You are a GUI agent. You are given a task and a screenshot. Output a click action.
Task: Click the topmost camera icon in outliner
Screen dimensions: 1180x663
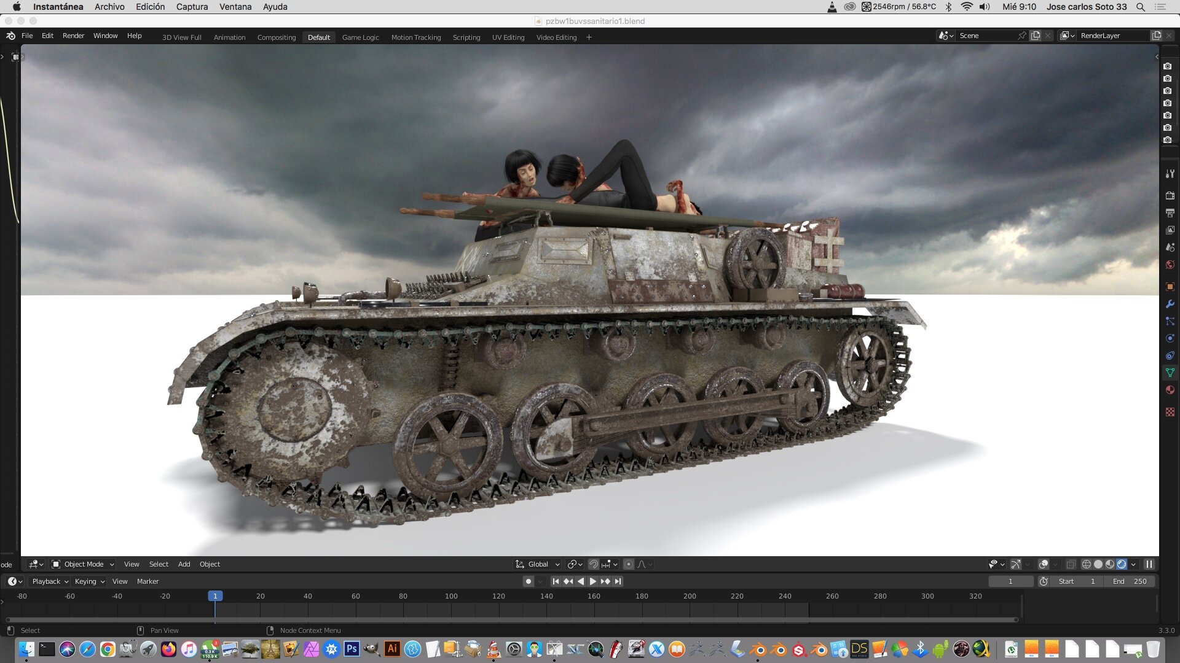tap(1167, 66)
